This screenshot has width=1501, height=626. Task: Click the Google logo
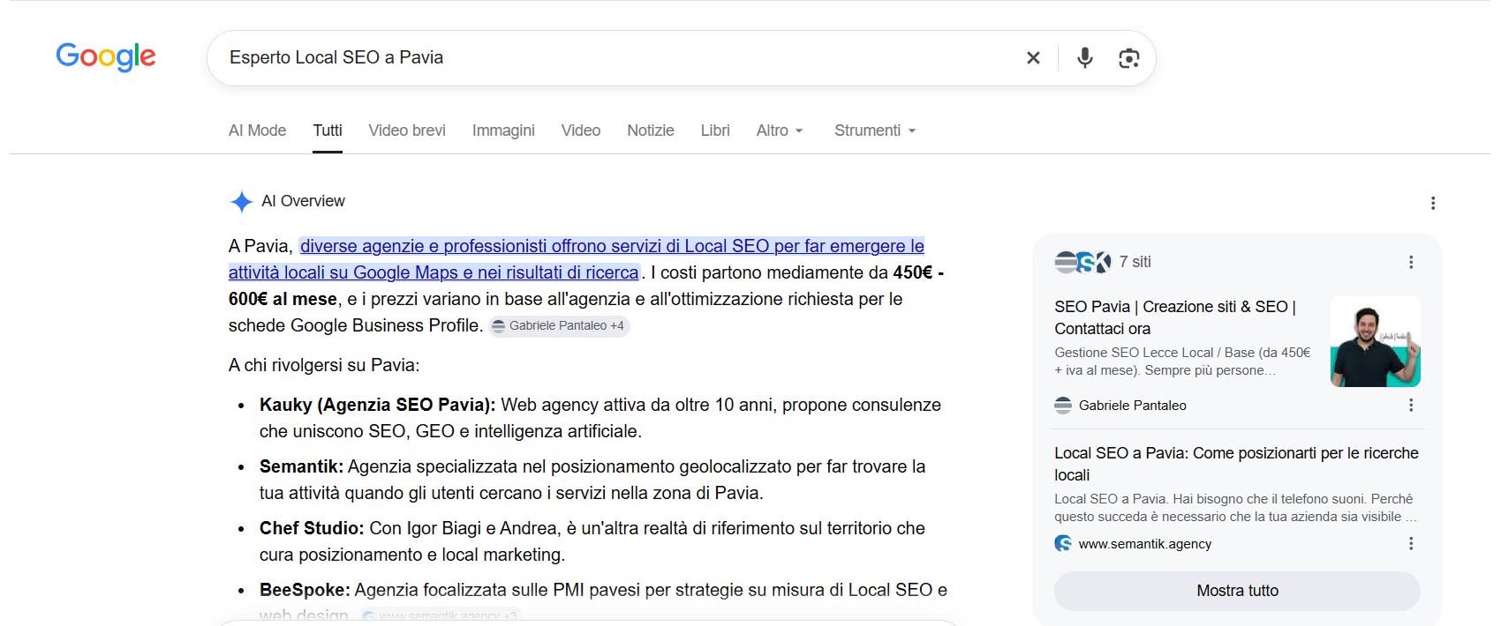click(x=106, y=56)
